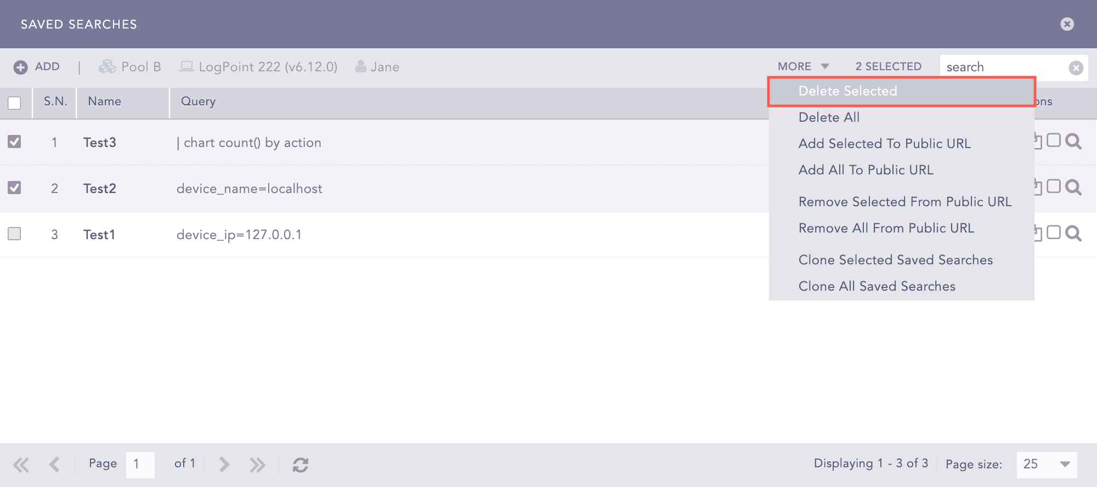
Task: Click the 'device_ip=127.0.0.1' query
Action: [239, 235]
